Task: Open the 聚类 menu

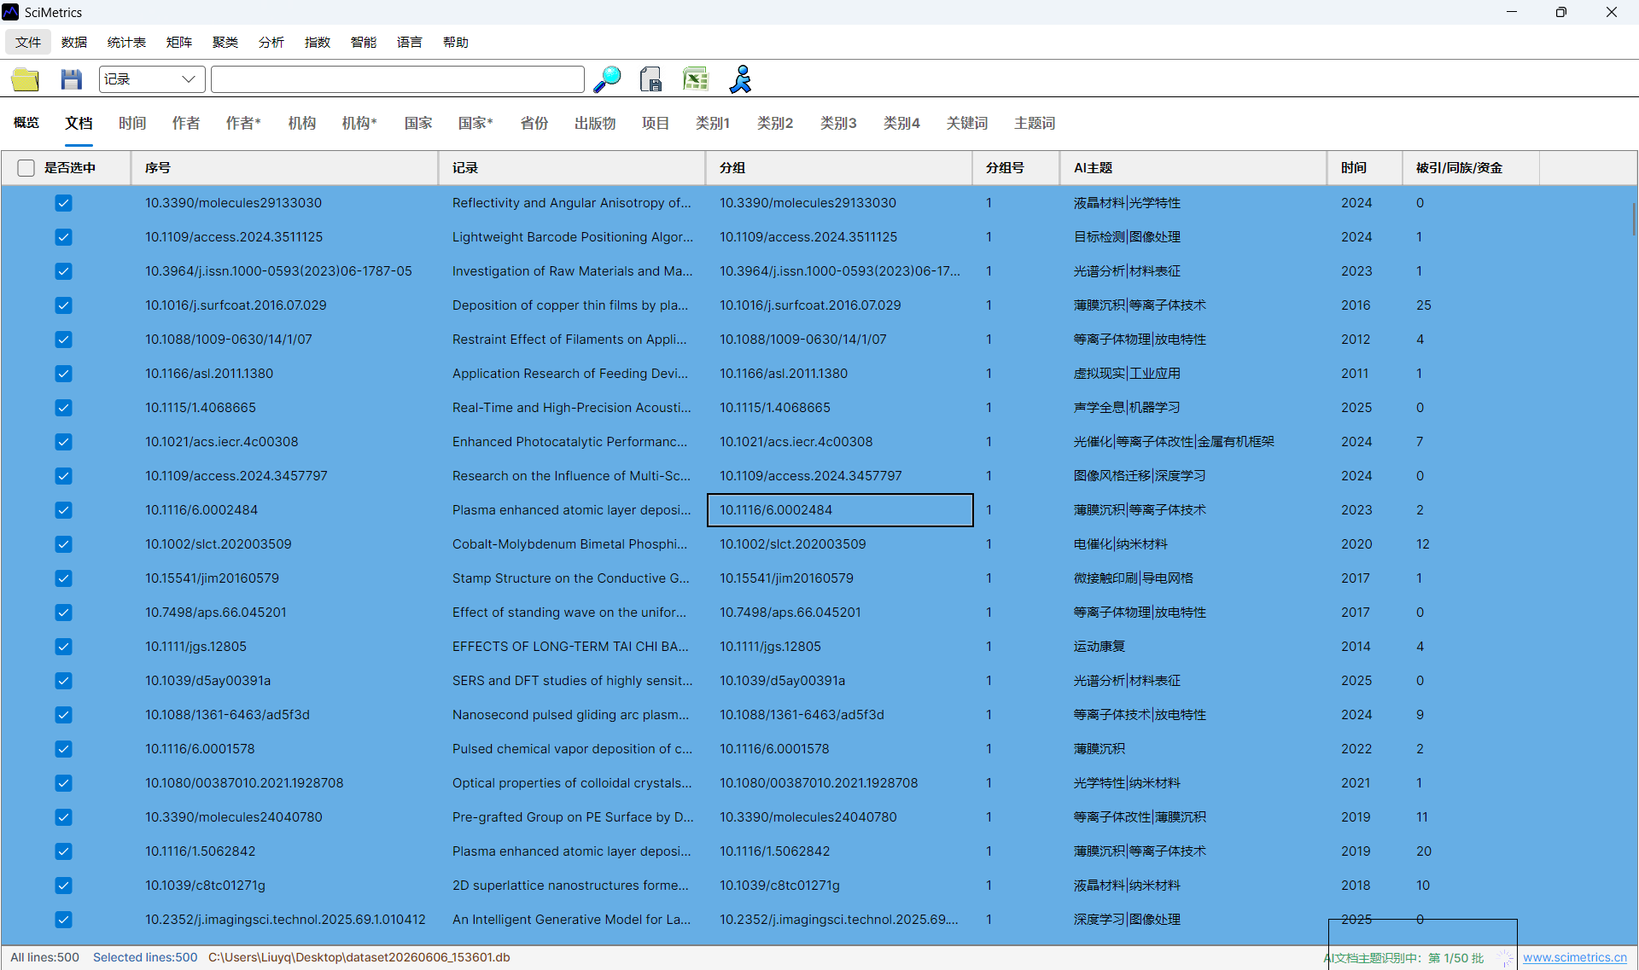Action: click(225, 42)
